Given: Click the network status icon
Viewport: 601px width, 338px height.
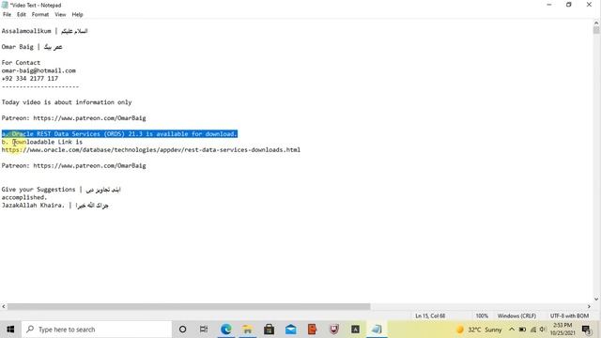Looking at the screenshot, I should coord(533,330).
